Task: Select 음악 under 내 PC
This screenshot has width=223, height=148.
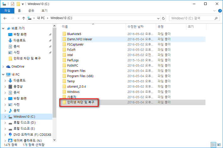Action: click(17, 110)
